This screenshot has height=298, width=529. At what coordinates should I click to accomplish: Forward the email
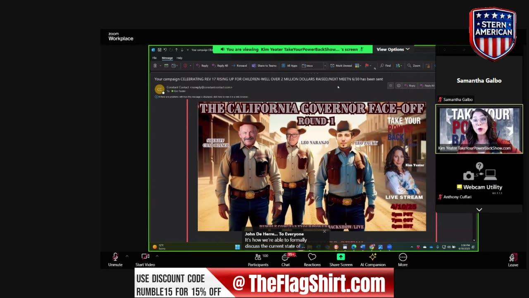[x=239, y=65]
